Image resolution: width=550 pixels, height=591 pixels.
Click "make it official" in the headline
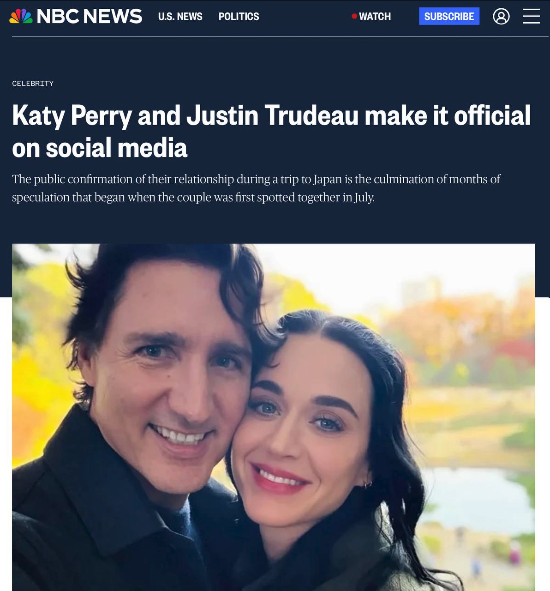[x=448, y=115]
